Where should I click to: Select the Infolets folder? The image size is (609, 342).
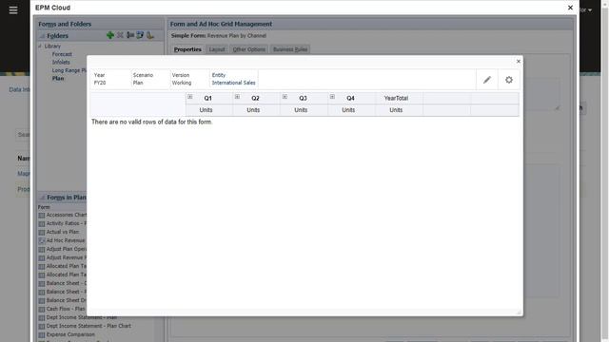pyautogui.click(x=61, y=62)
